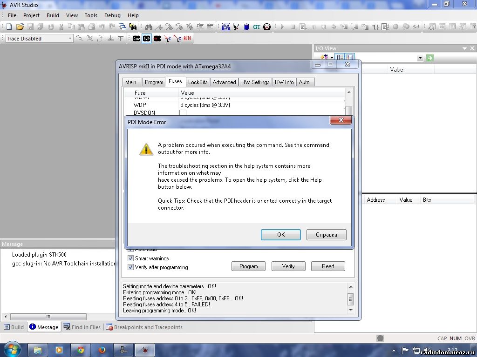This screenshot has width=477, height=357.
Task: Switch to the LockBits tab
Action: coord(198,82)
